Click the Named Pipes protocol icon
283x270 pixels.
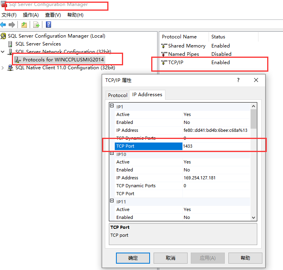164,54
